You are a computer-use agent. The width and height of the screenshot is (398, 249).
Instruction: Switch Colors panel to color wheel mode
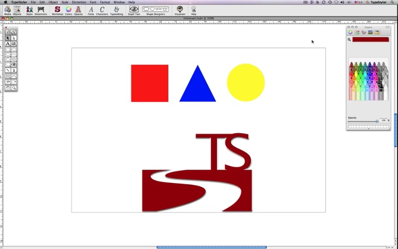(x=350, y=32)
